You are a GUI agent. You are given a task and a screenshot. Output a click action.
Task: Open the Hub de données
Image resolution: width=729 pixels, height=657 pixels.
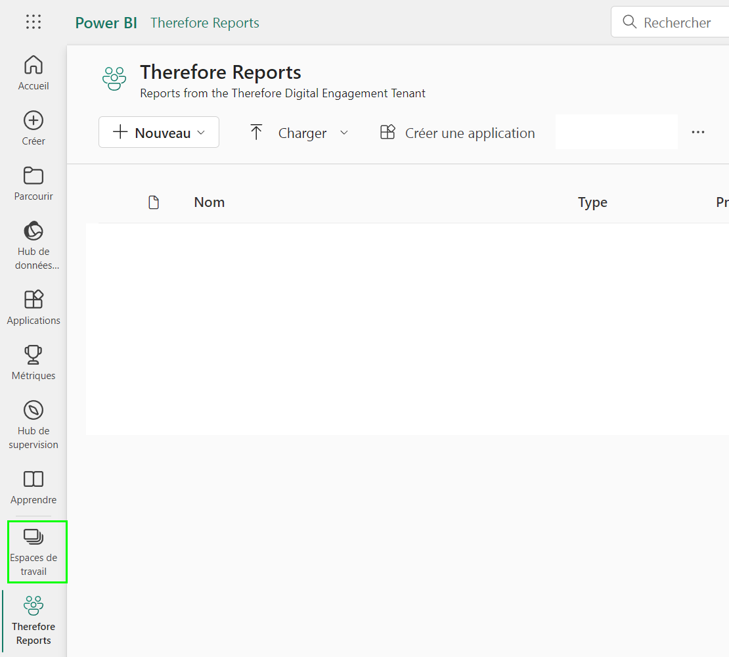point(33,243)
